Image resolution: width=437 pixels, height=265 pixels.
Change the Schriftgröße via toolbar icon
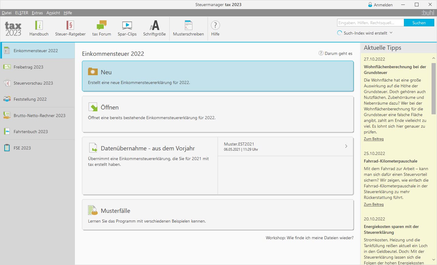[x=154, y=25]
